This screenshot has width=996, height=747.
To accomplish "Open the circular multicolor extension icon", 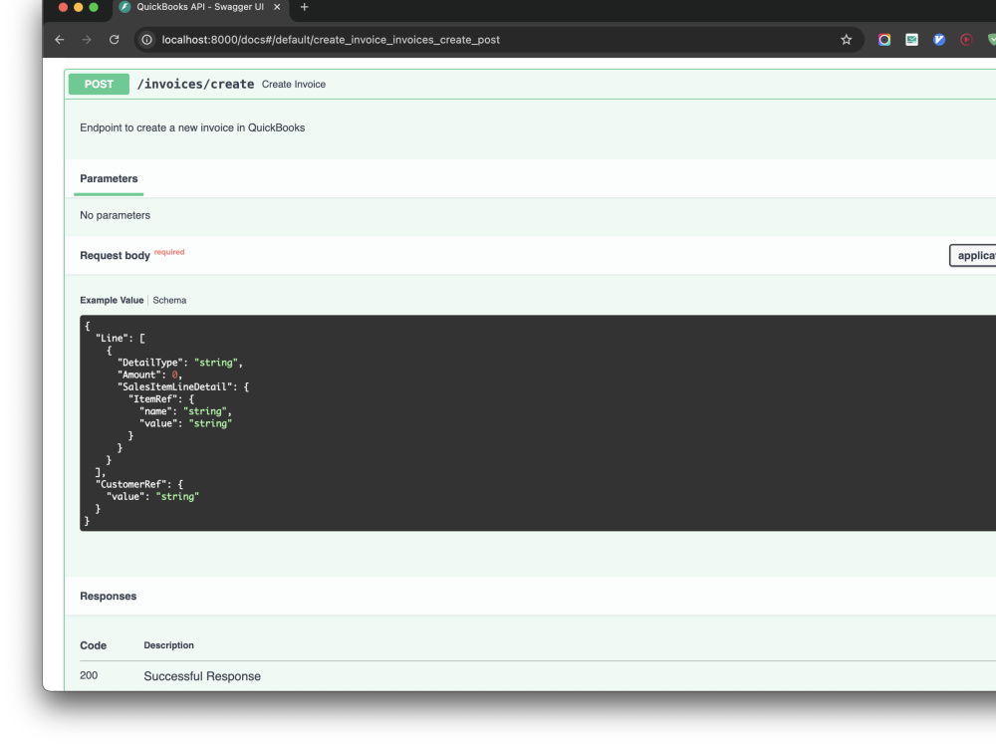I will pyautogui.click(x=884, y=40).
